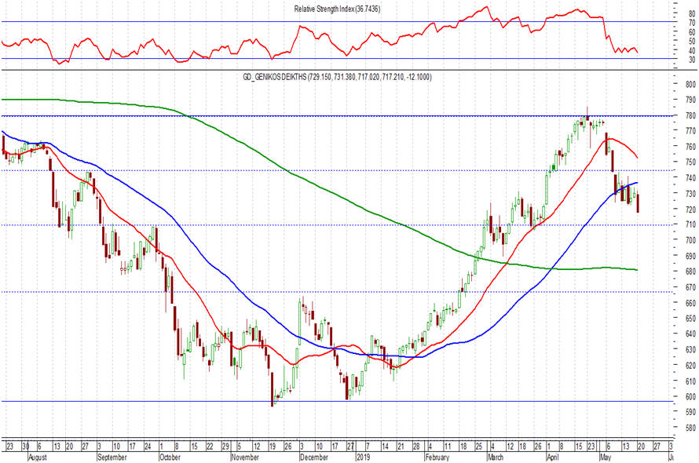Click the August month label
Image resolution: width=699 pixels, height=463 pixels.
click(38, 458)
